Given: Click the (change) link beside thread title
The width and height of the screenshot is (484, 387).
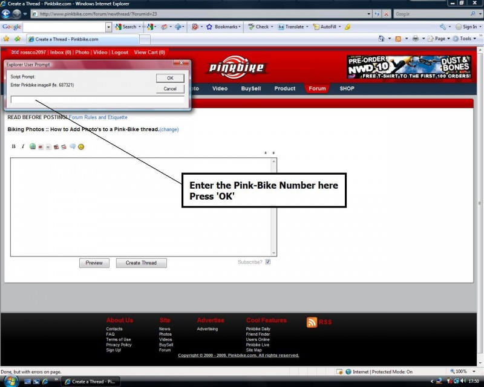Looking at the screenshot, I should tap(169, 129).
